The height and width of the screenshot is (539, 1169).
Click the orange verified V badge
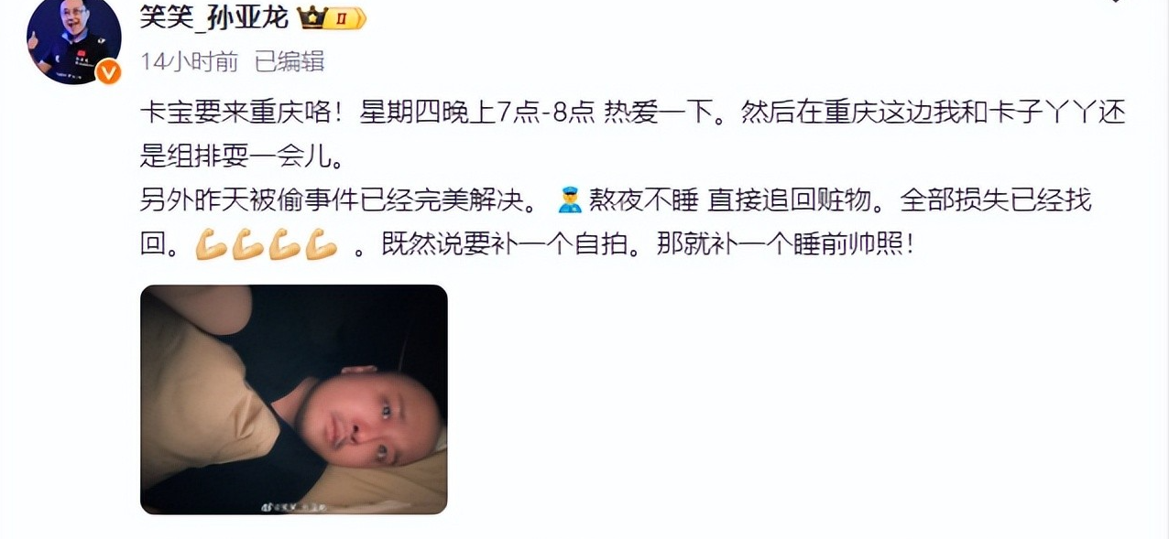click(109, 73)
